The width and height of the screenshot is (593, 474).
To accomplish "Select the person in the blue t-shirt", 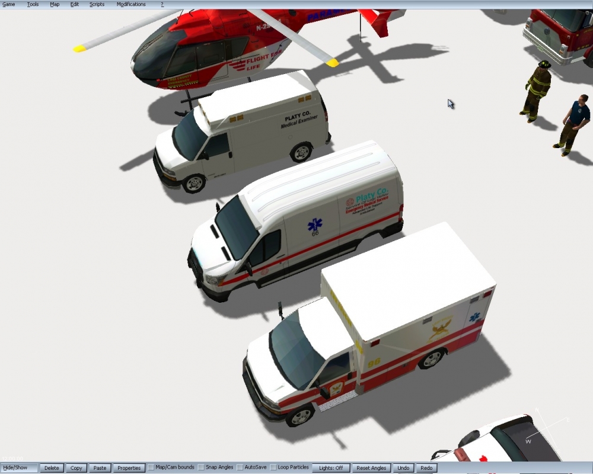I will [x=573, y=125].
